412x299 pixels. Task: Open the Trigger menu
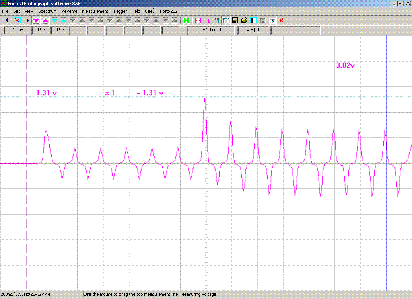tap(120, 11)
